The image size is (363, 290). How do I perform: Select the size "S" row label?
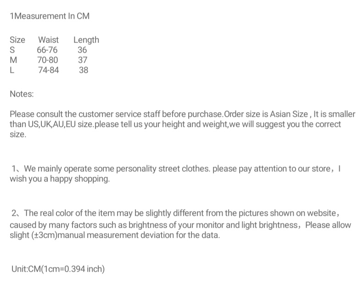(12, 50)
